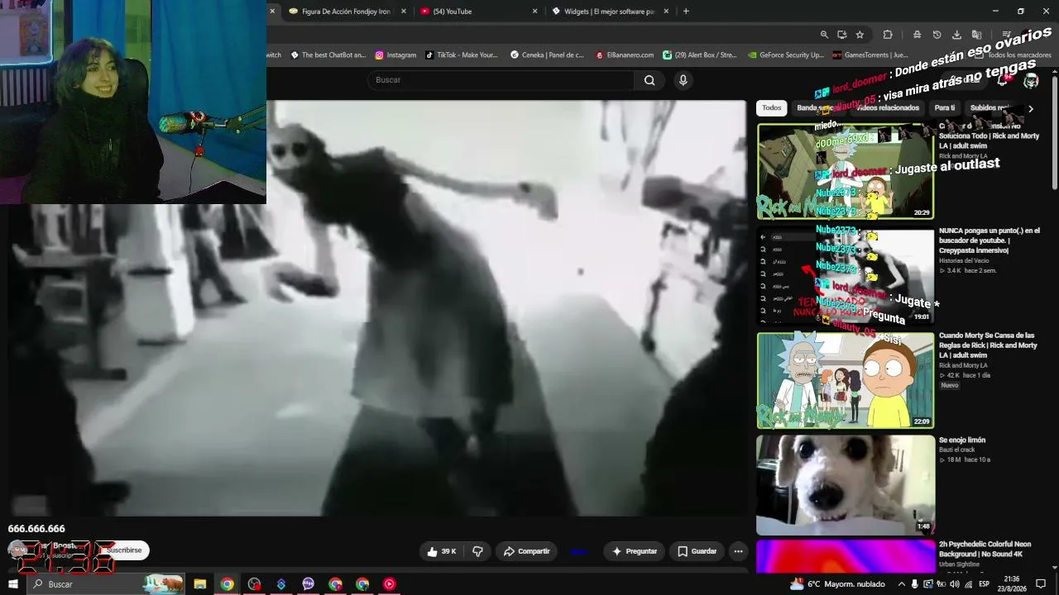
Task: Open the GamesTorrents bookmark
Action: tap(870, 55)
